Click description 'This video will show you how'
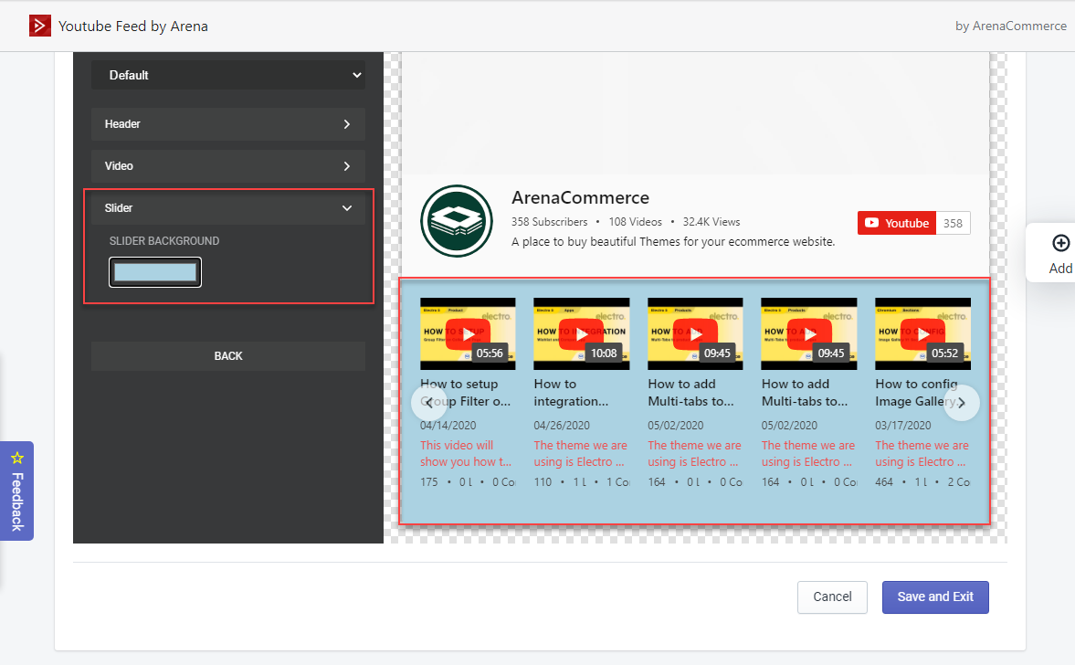This screenshot has height=665, width=1075. point(466,453)
